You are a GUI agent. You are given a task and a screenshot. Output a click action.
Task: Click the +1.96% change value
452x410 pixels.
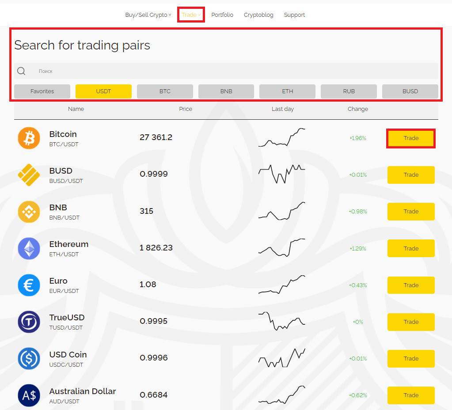tap(358, 138)
